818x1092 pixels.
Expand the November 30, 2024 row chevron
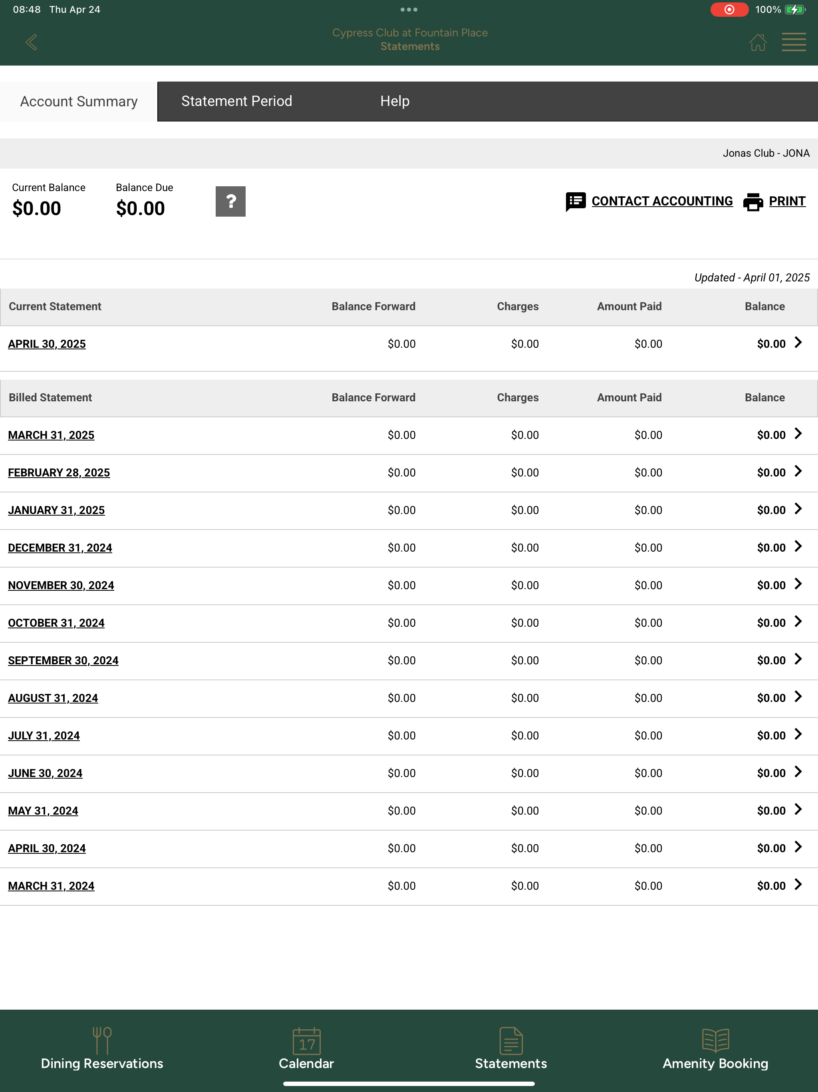pos(798,584)
